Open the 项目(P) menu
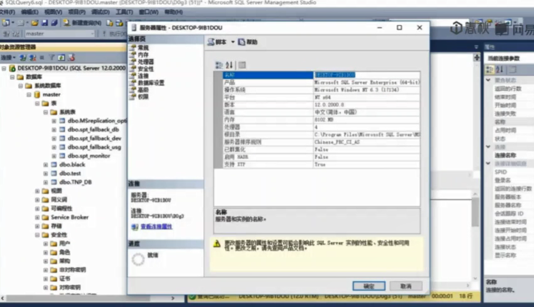This screenshot has width=534, height=307. (77, 12)
